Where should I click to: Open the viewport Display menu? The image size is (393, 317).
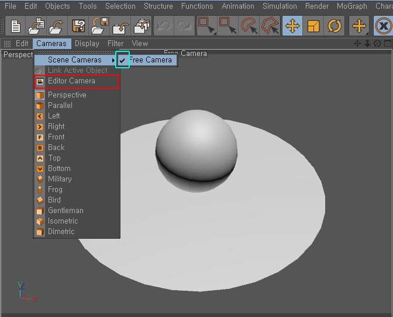[x=87, y=44]
